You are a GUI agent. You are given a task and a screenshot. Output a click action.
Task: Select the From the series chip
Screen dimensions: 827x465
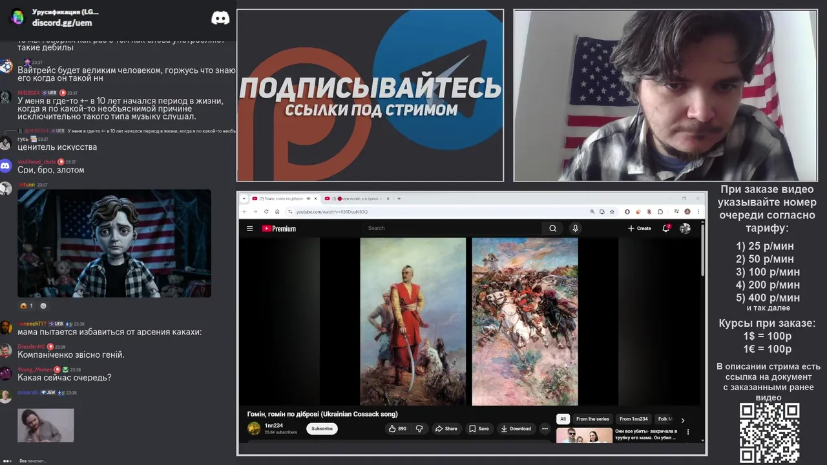coord(592,419)
